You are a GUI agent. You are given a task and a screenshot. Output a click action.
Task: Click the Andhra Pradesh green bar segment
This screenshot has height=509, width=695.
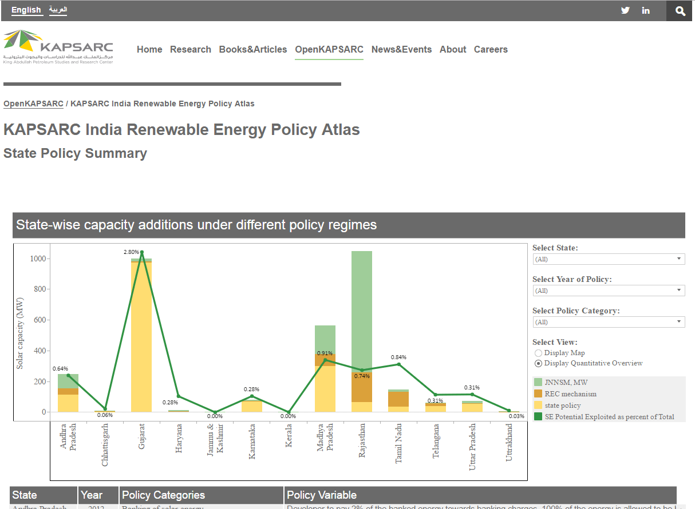coord(68,381)
